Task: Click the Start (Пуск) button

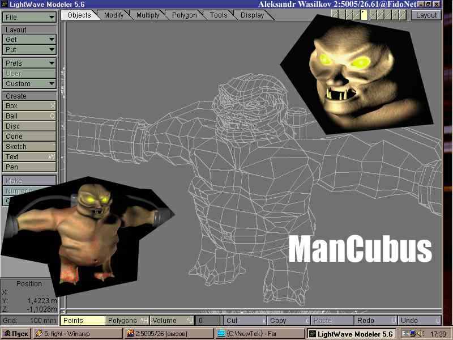Action: click(16, 334)
